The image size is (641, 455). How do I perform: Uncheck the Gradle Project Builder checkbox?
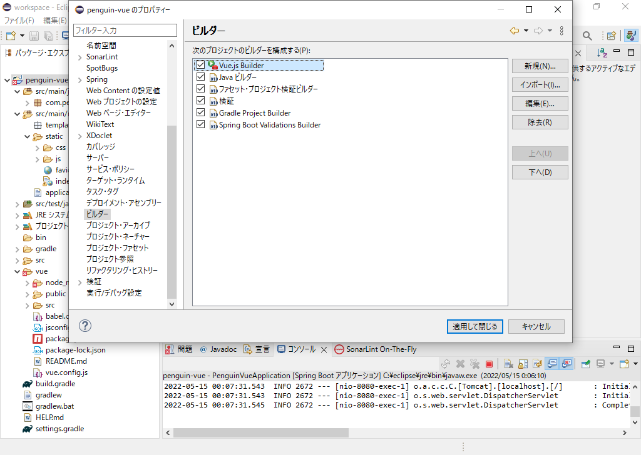coord(201,112)
